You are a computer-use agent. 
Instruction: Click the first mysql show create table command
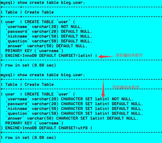click(43, 3)
